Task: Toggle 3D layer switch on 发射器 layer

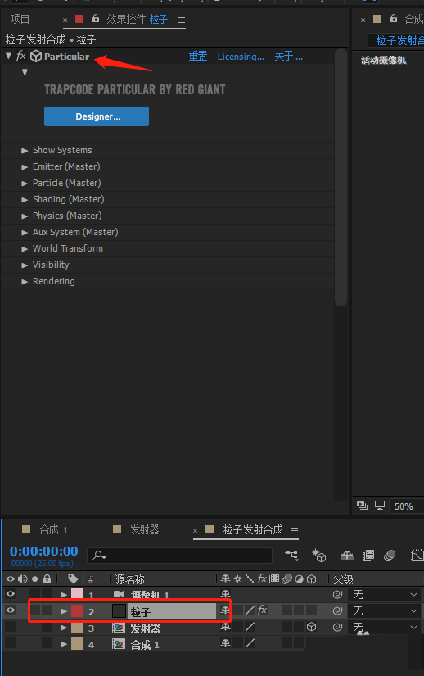Action: coord(311,628)
